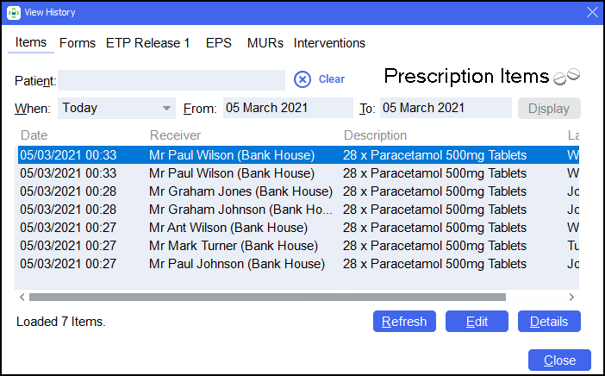Click the Patient search field
605x376 pixels.
(x=172, y=80)
